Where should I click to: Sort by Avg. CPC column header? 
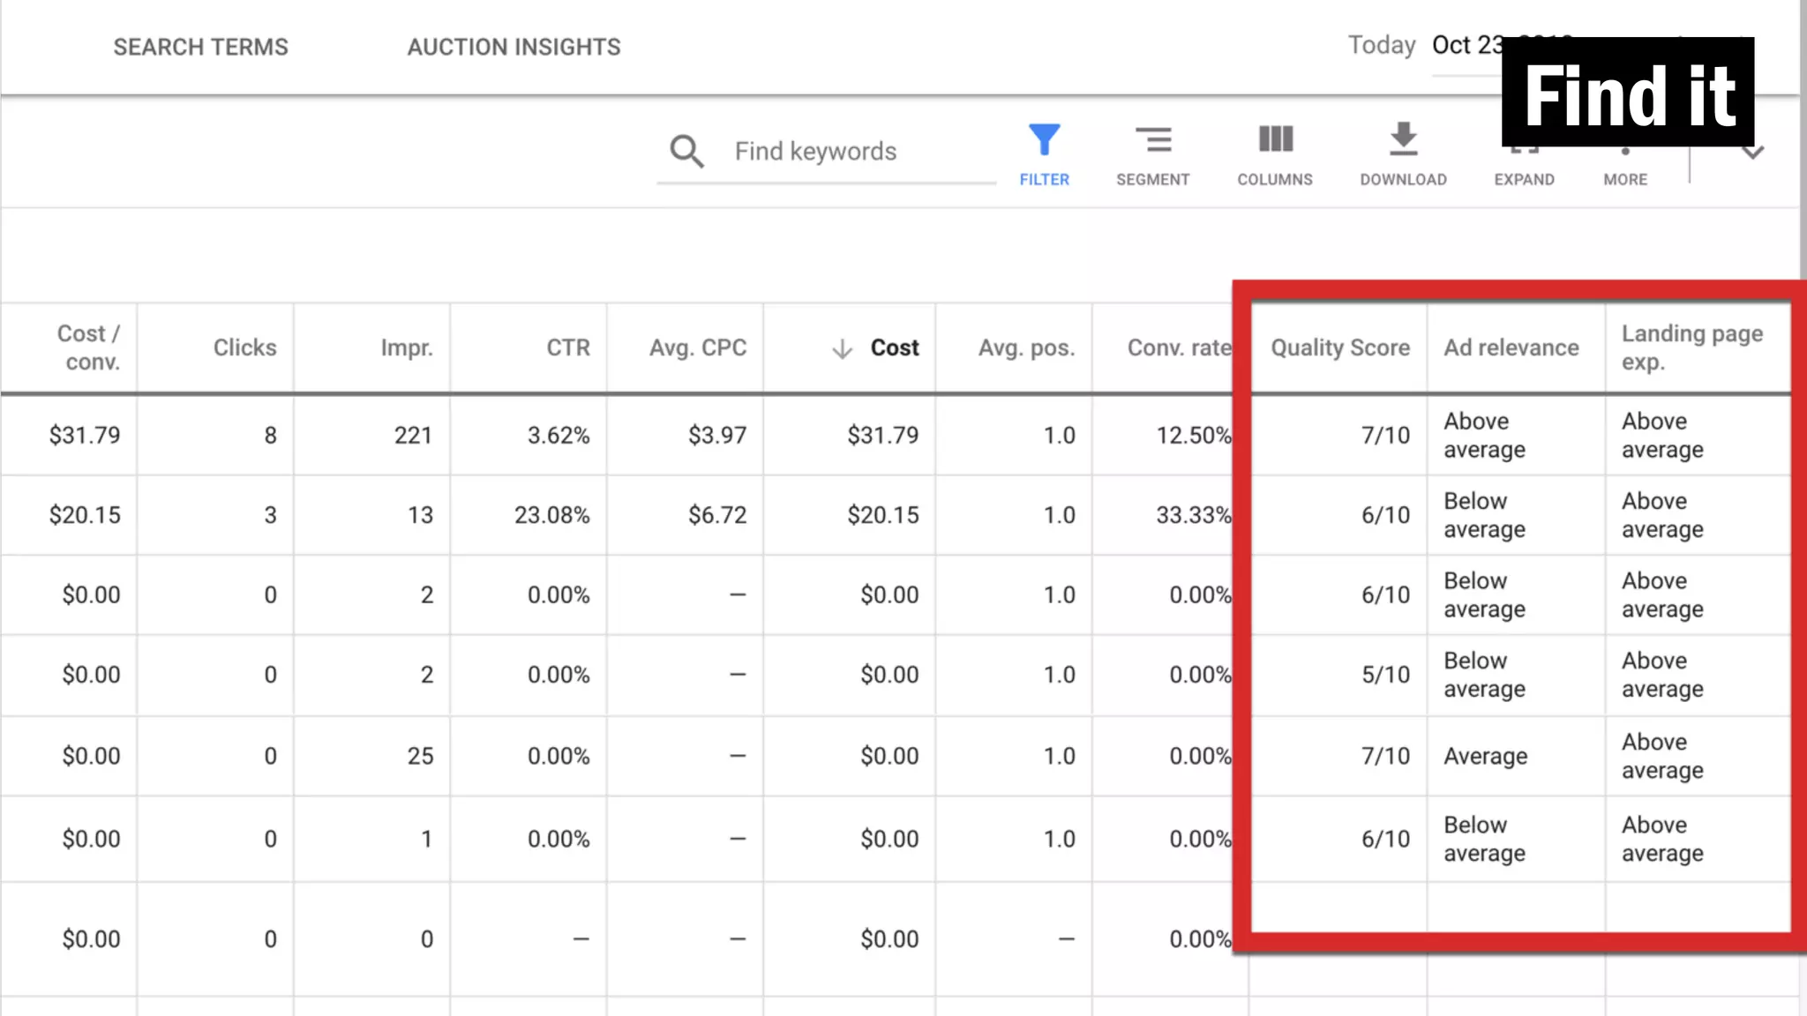(x=697, y=347)
